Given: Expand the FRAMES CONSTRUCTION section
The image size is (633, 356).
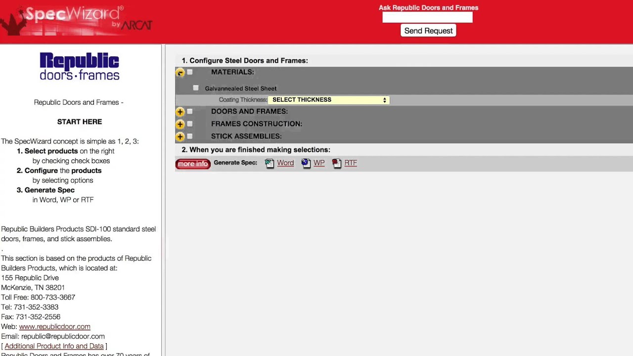Looking at the screenshot, I should (x=180, y=125).
